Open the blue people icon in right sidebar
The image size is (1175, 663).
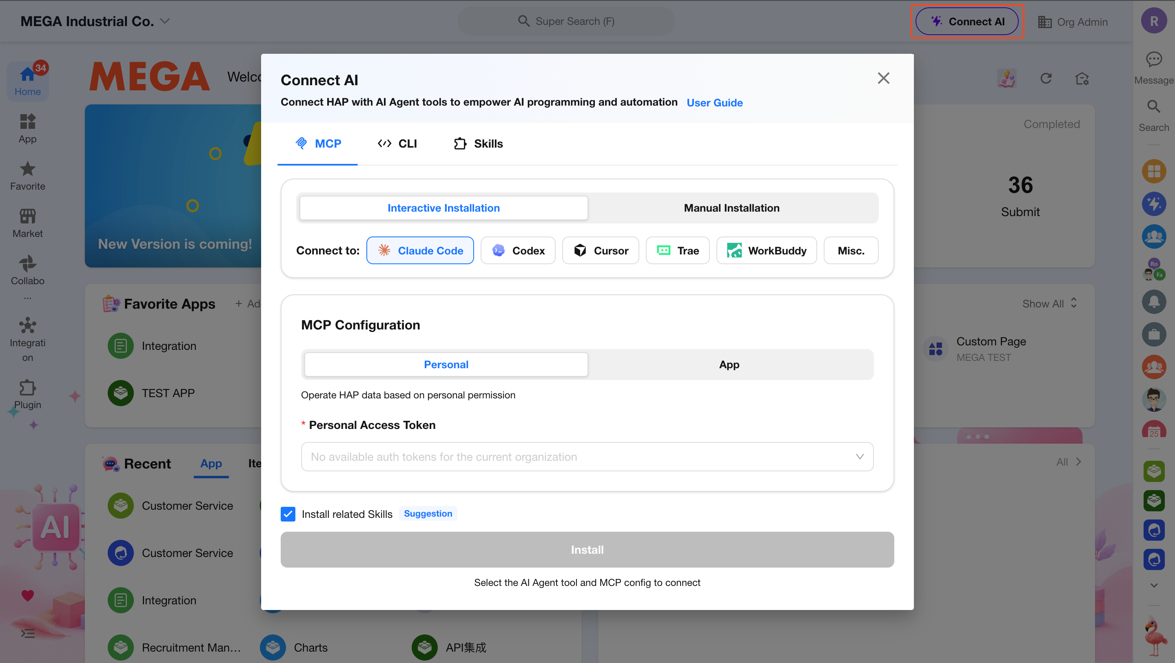[1154, 236]
